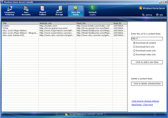
Task: Select Xbox Live's Major Nelson row
Action: point(64,31)
